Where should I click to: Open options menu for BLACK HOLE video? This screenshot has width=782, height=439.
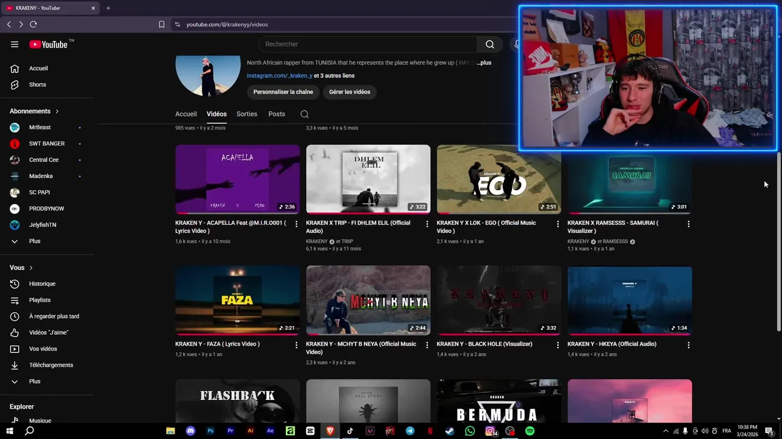pyautogui.click(x=558, y=345)
